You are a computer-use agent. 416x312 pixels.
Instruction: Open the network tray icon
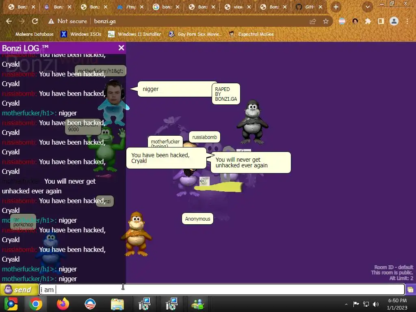[366, 304]
